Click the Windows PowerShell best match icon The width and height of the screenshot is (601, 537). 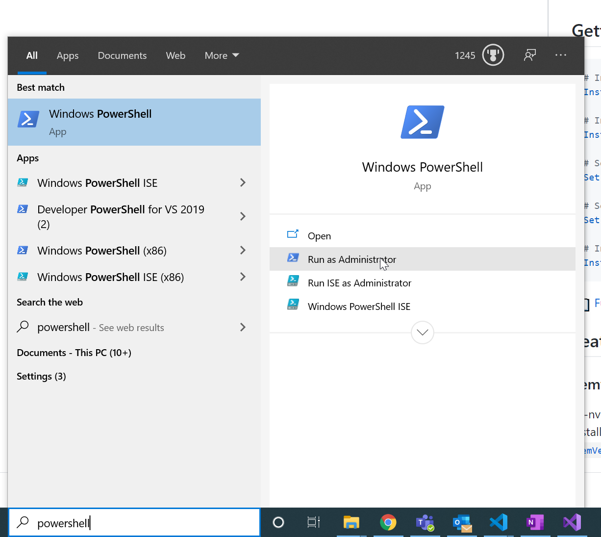coord(28,119)
